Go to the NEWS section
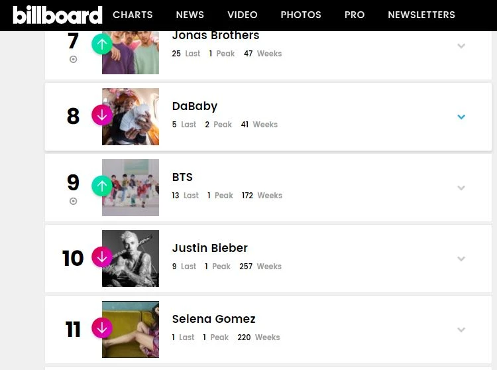 pyautogui.click(x=190, y=15)
